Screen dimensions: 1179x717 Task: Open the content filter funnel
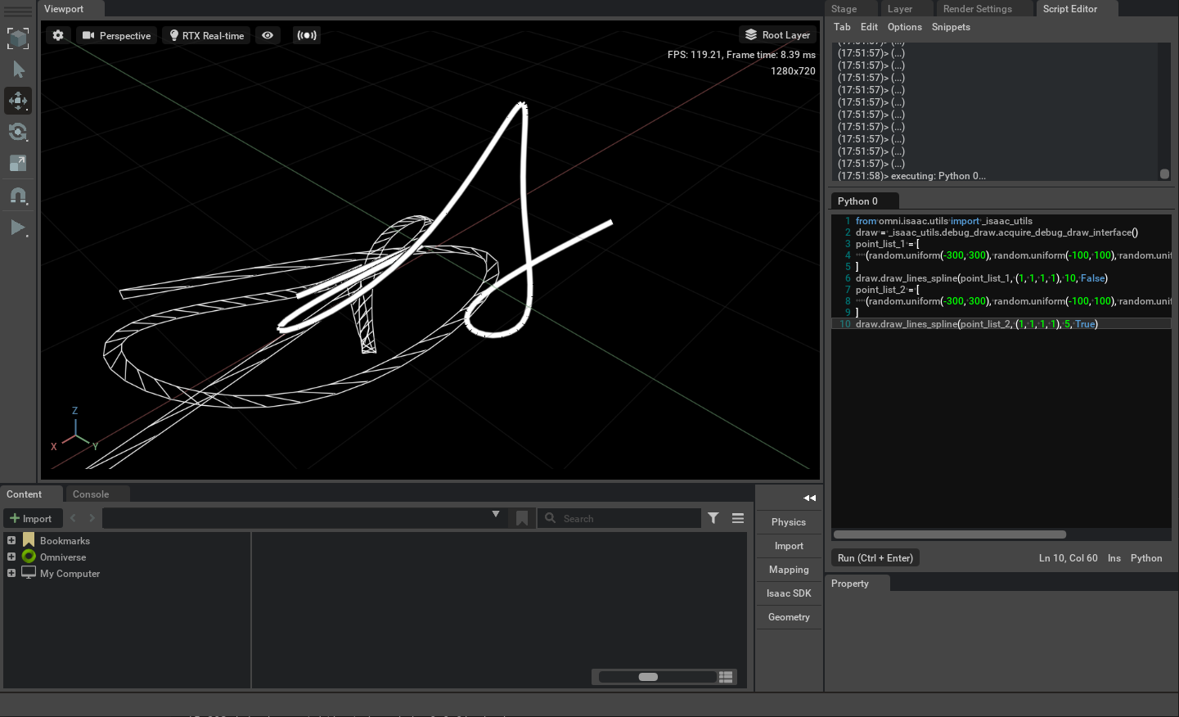click(713, 518)
